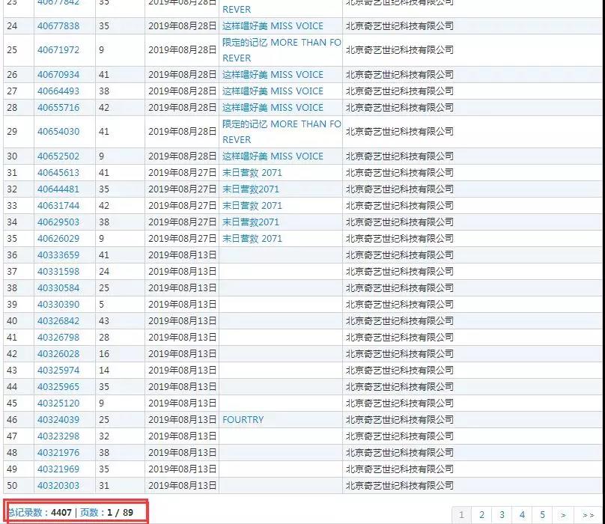Go to results page 3
The image size is (605, 524).
pyautogui.click(x=502, y=515)
